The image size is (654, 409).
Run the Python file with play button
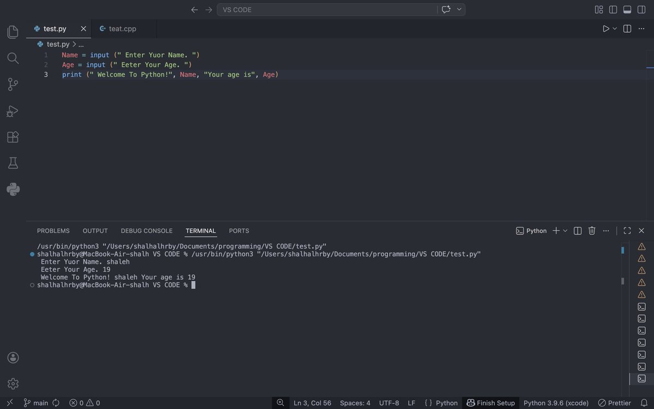click(x=606, y=29)
